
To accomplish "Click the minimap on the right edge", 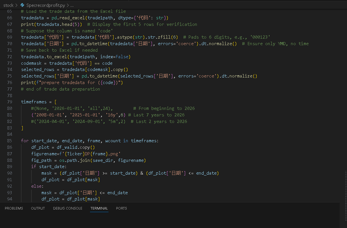I will [x=345, y=182].
